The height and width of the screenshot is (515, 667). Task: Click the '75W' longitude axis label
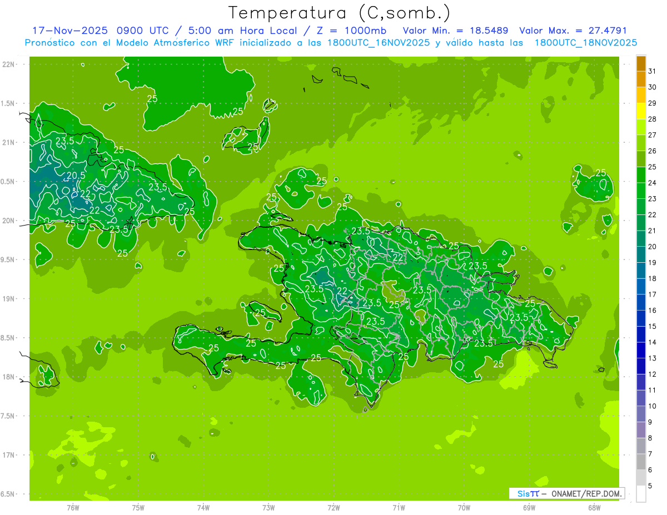pos(138,507)
